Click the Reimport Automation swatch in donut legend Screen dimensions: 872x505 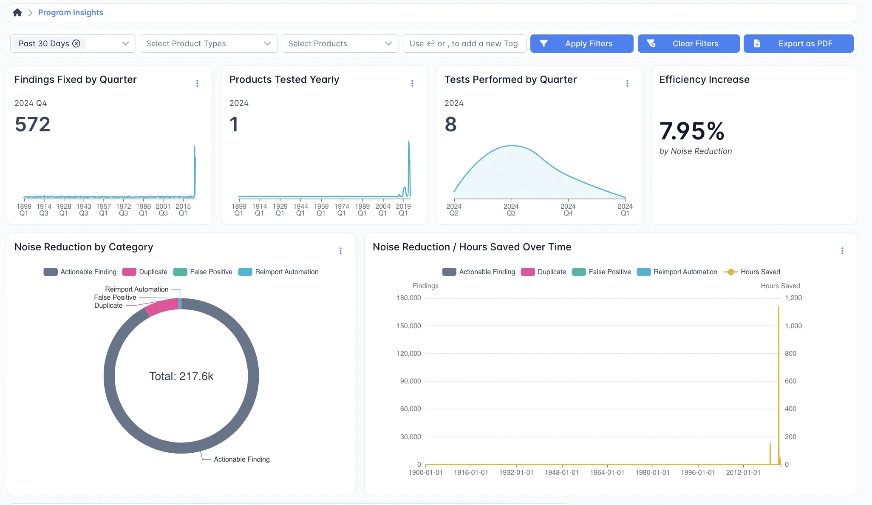[245, 272]
